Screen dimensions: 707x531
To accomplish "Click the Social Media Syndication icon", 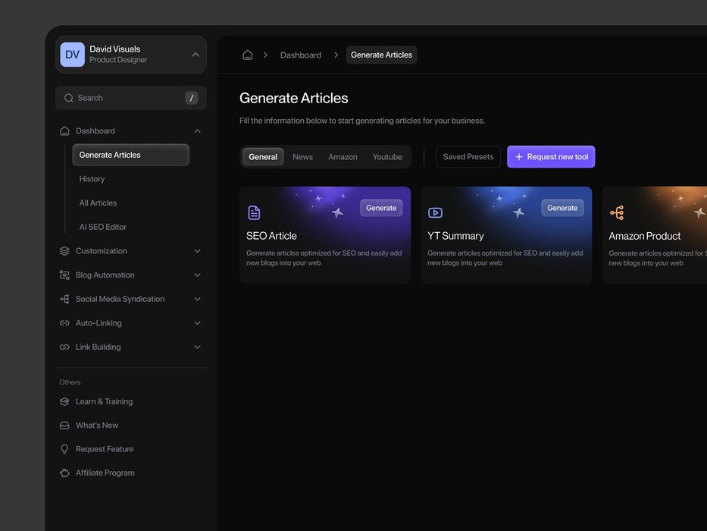I will pos(64,299).
